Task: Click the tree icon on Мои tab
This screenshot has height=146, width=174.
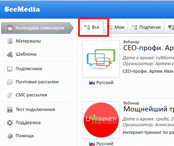Action: click(110, 27)
